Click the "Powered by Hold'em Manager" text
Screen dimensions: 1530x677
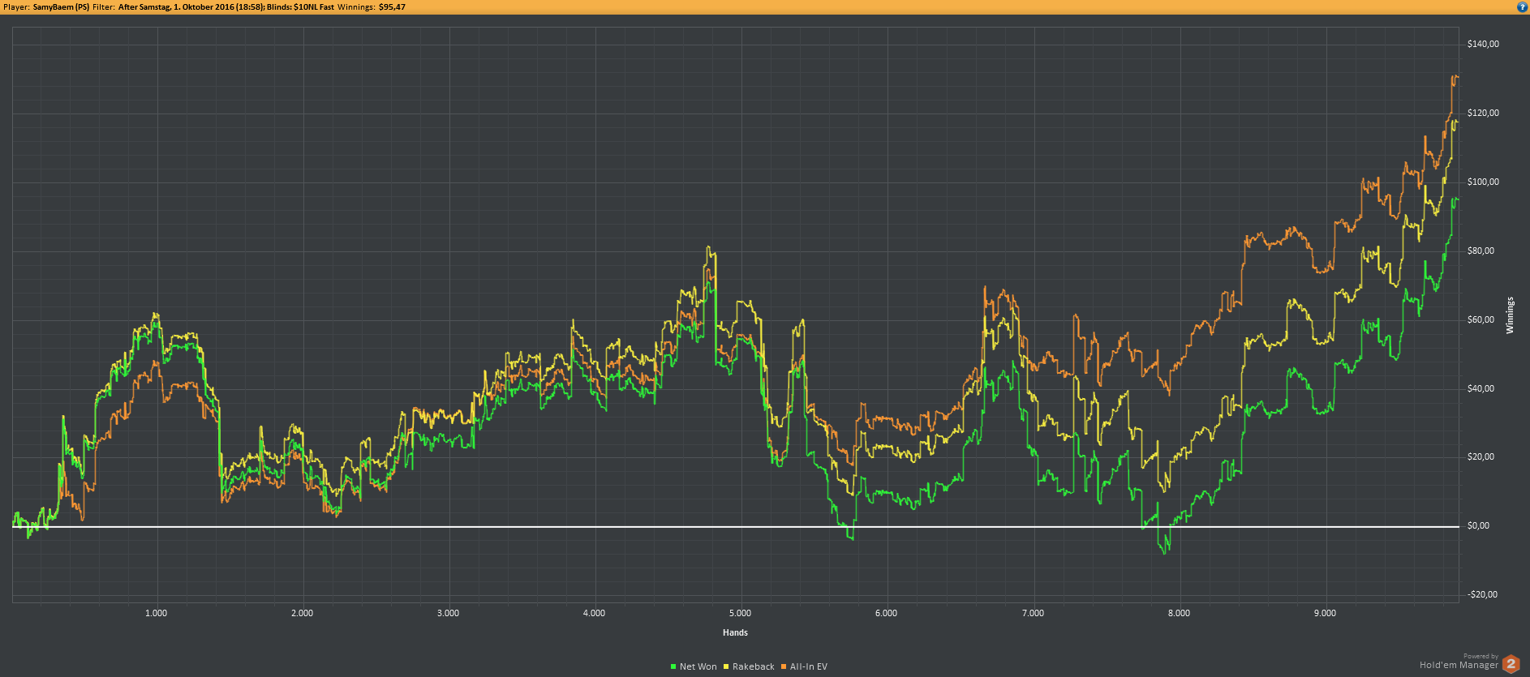tap(1459, 662)
